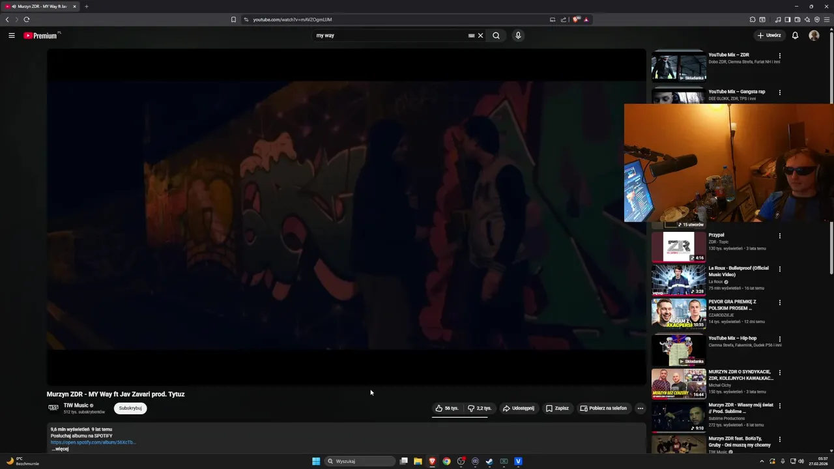Viewport: 834px width, 469px height.
Task: Open options menu for Przypał
Action: click(780, 236)
